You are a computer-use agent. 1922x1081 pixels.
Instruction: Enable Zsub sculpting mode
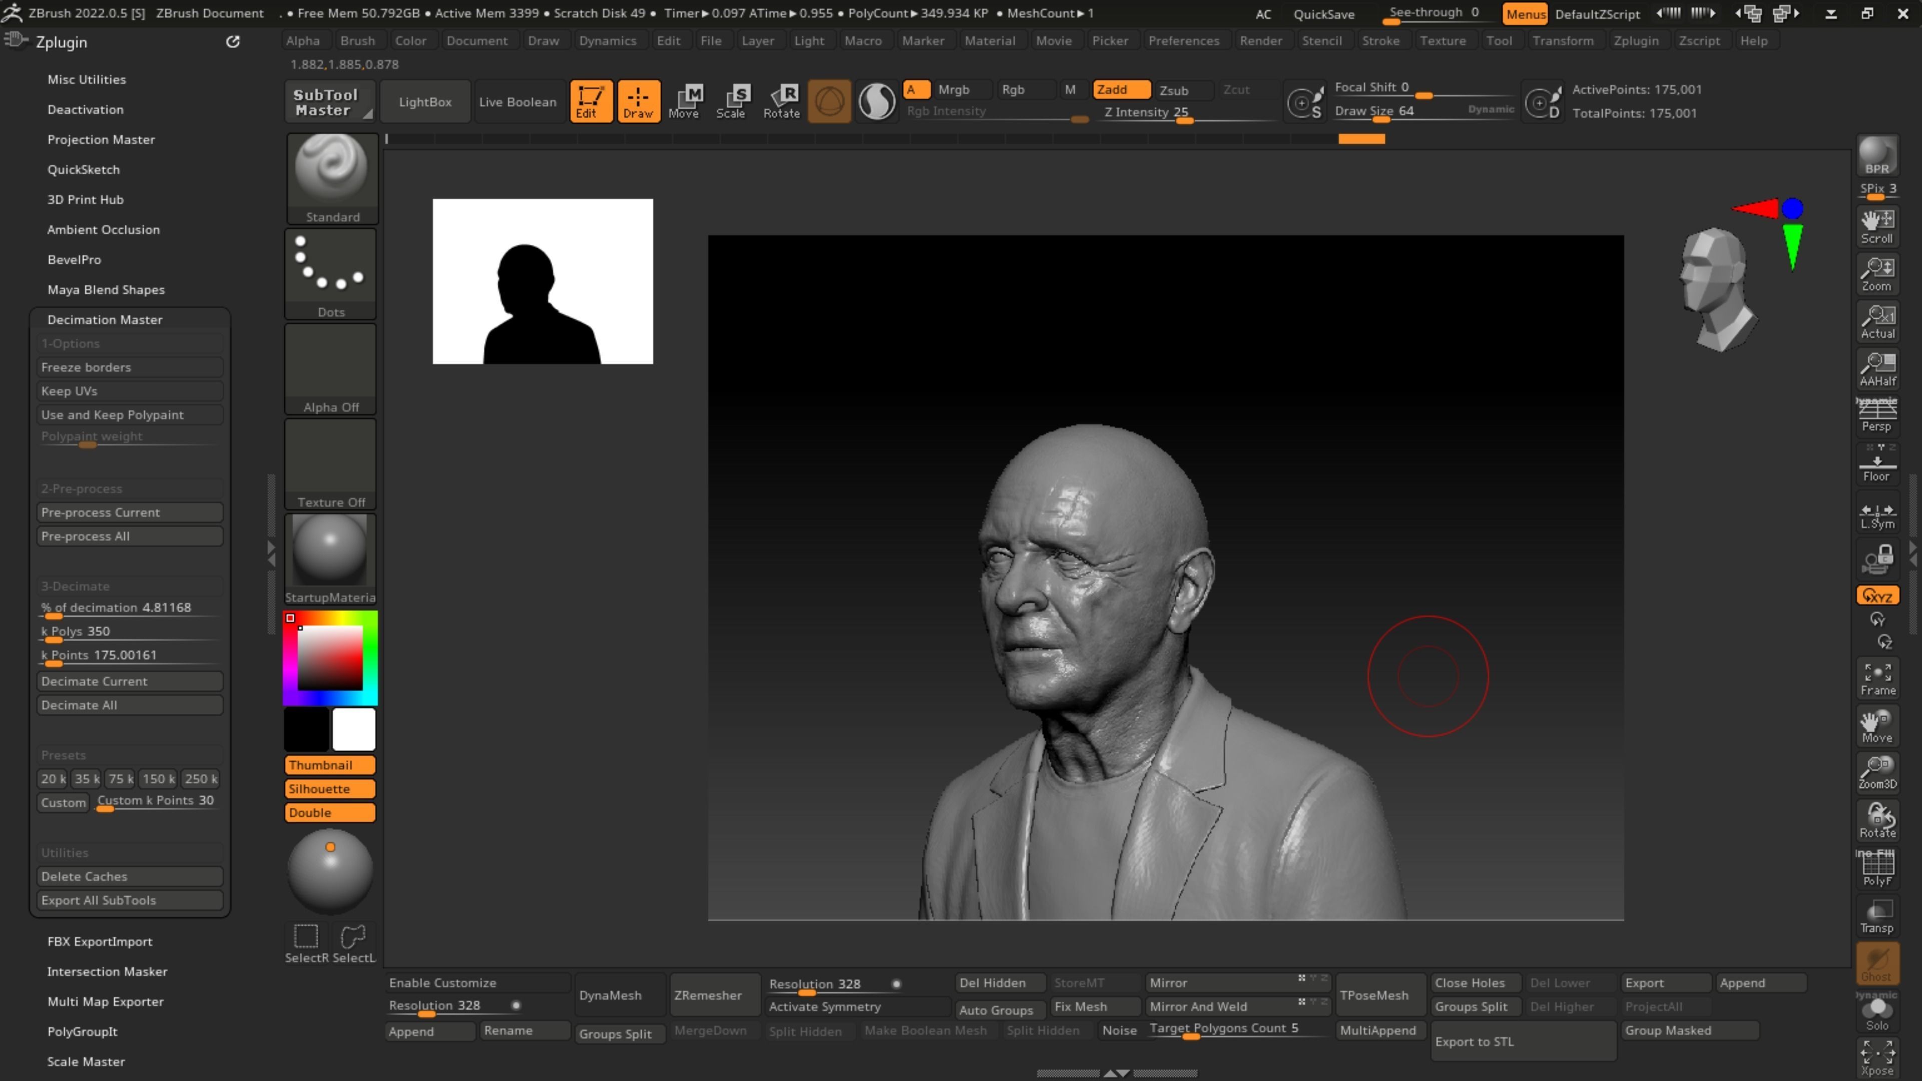(x=1183, y=90)
